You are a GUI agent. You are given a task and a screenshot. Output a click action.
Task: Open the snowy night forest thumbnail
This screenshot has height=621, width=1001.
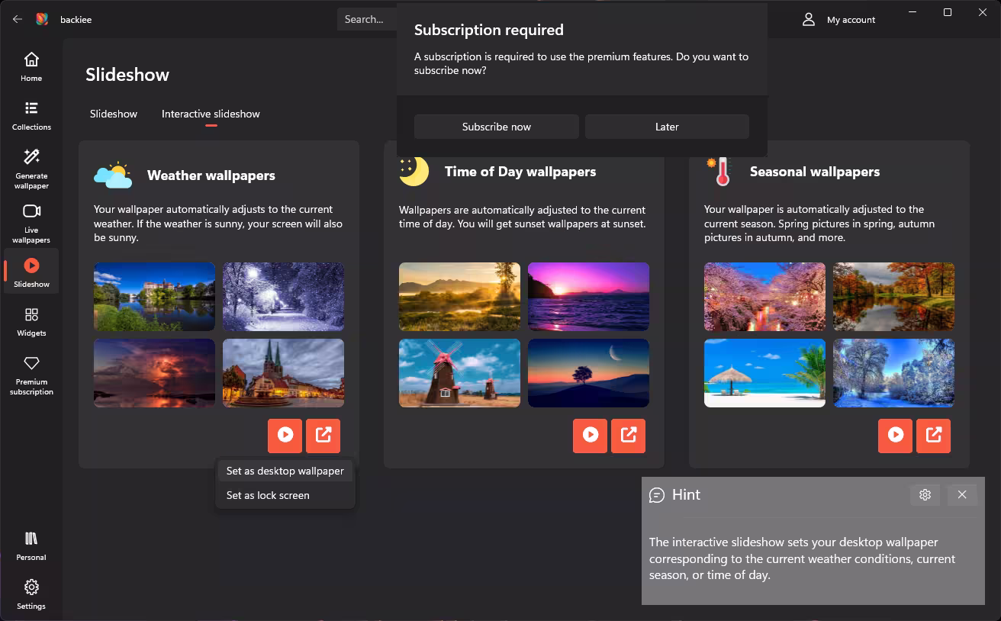[x=283, y=297]
